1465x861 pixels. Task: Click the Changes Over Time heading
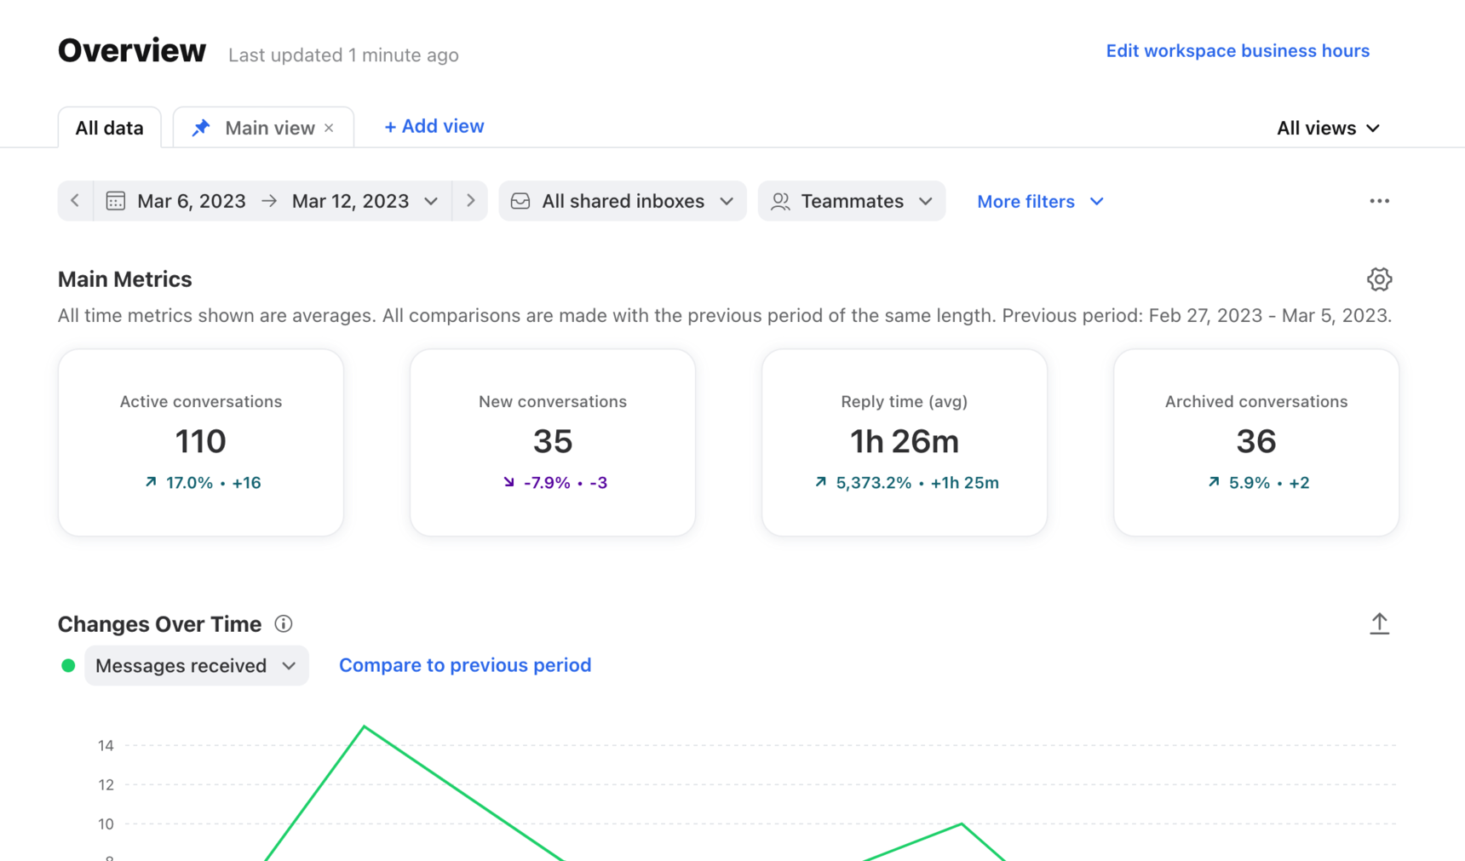[x=159, y=624]
